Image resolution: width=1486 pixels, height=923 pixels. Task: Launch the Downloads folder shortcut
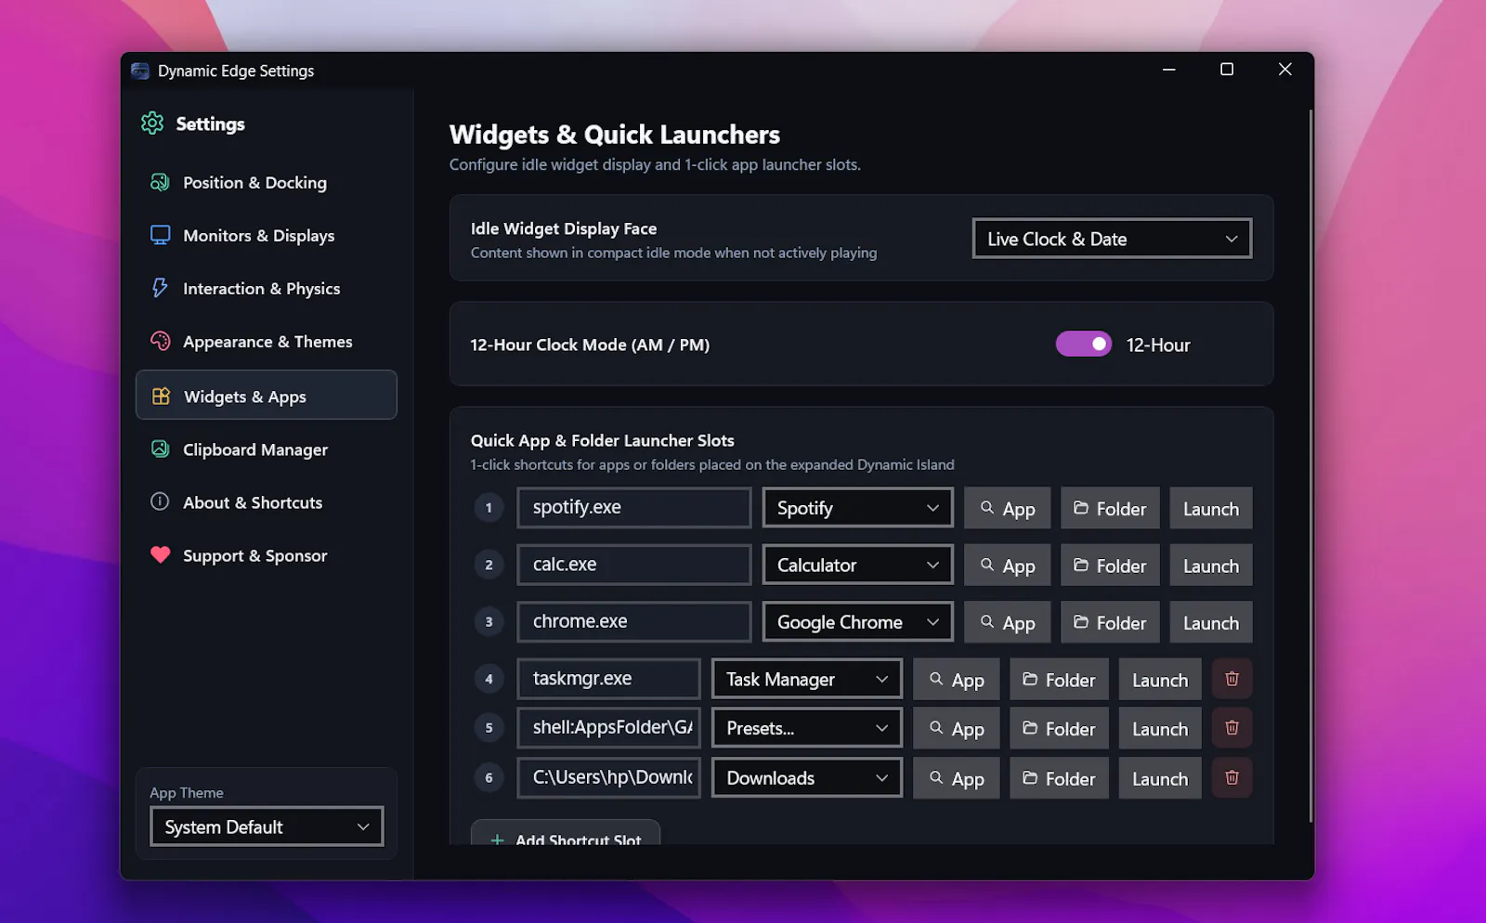[x=1159, y=778]
